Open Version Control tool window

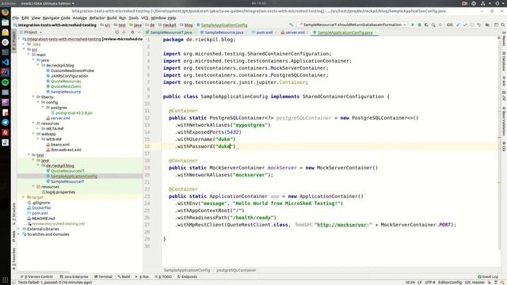click(36, 276)
